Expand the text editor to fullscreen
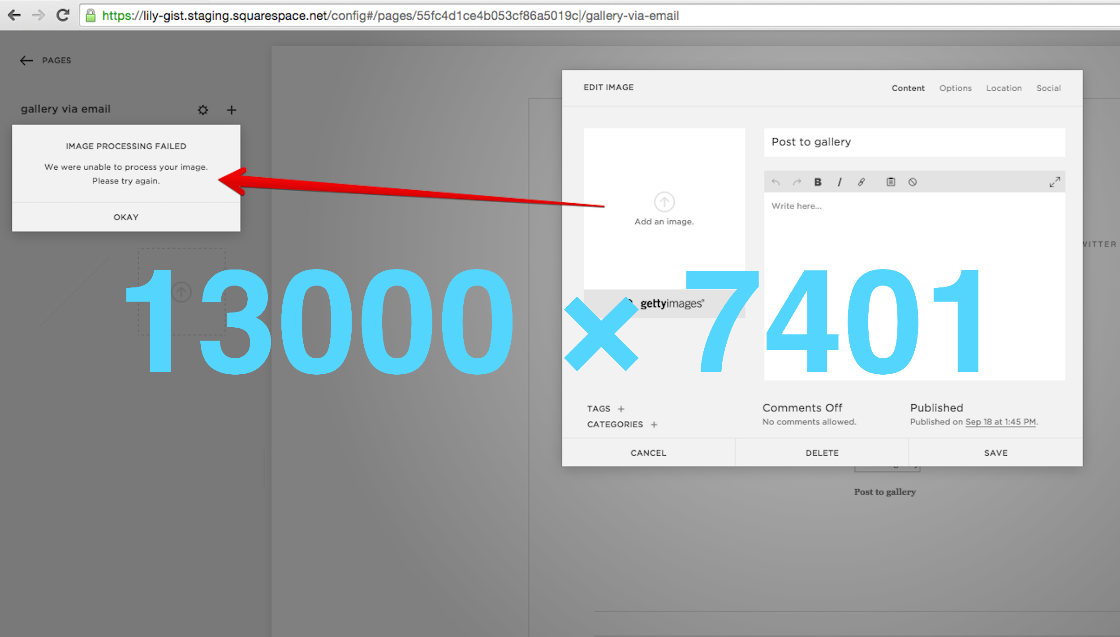 tap(1055, 182)
